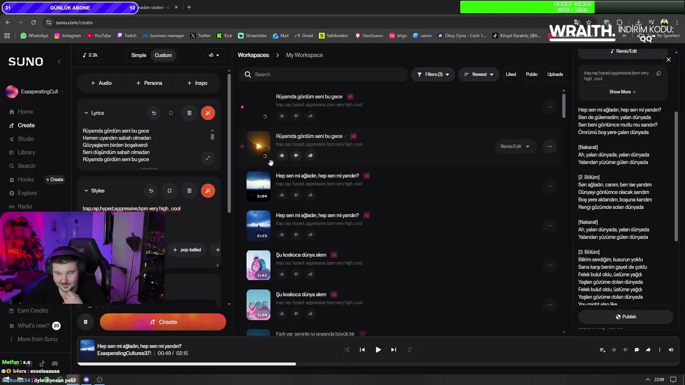This screenshot has width=685, height=385.
Task: Collapse the Styles section
Action: tap(86, 191)
